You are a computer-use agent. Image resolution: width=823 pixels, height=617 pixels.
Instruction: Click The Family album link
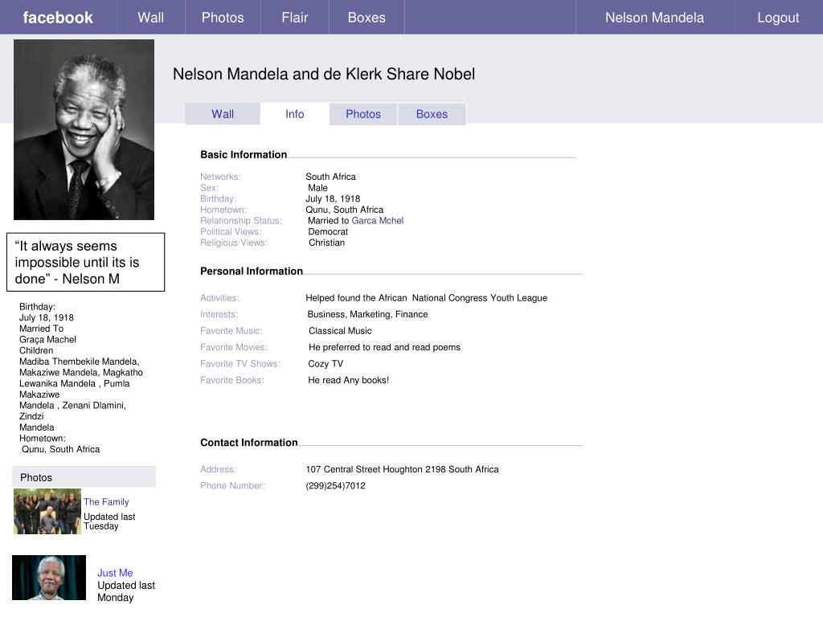point(106,501)
